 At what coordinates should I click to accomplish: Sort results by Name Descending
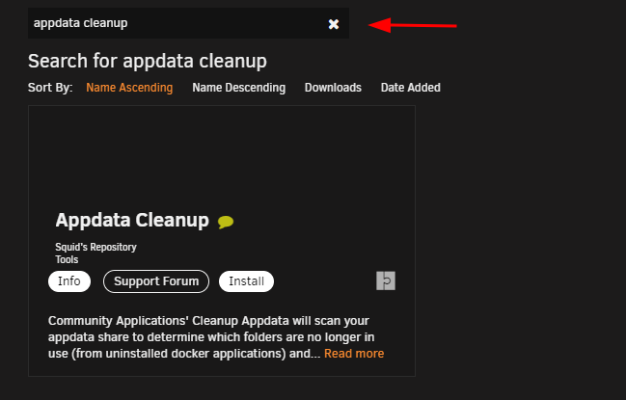(239, 88)
